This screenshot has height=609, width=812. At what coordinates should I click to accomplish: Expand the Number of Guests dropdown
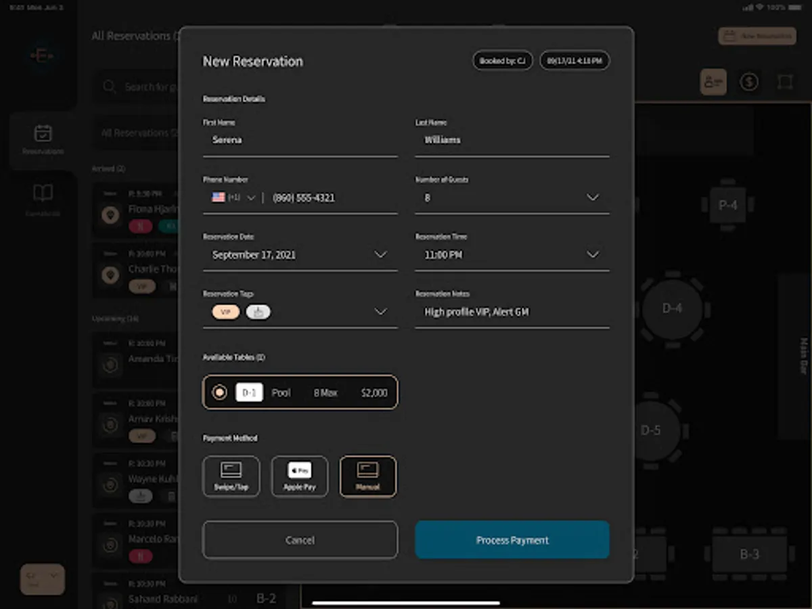[x=593, y=198]
